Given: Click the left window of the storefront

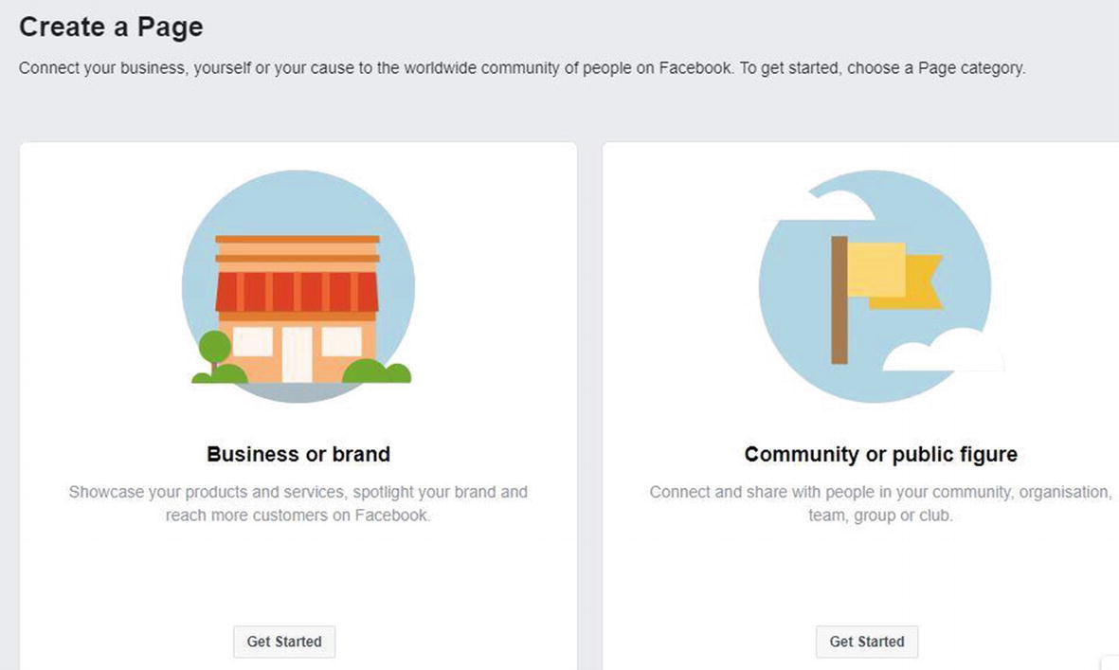Looking at the screenshot, I should point(253,342).
